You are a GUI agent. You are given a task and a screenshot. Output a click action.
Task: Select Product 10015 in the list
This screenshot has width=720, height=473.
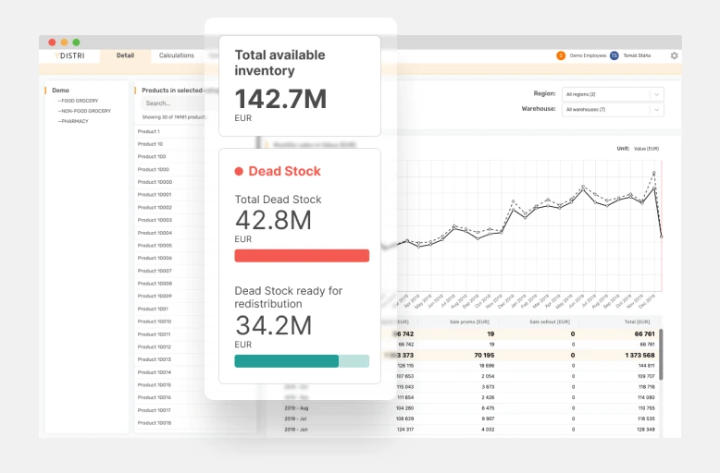click(x=155, y=385)
